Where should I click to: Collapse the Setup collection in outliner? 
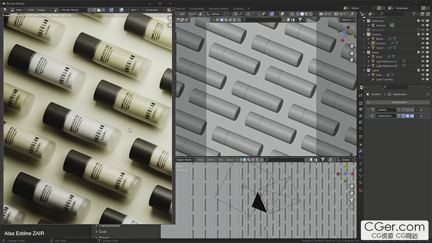tap(364, 53)
